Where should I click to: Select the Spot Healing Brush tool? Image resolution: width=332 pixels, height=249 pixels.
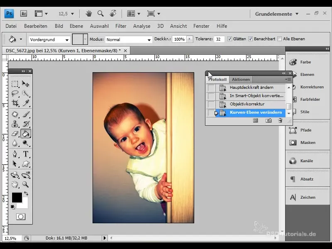click(x=15, y=114)
